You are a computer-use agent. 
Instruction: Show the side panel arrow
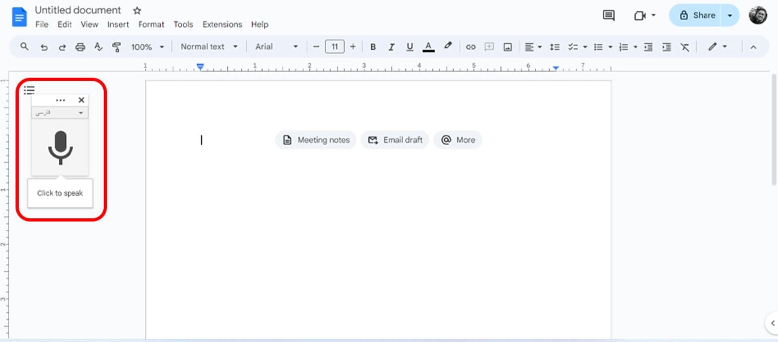click(772, 323)
